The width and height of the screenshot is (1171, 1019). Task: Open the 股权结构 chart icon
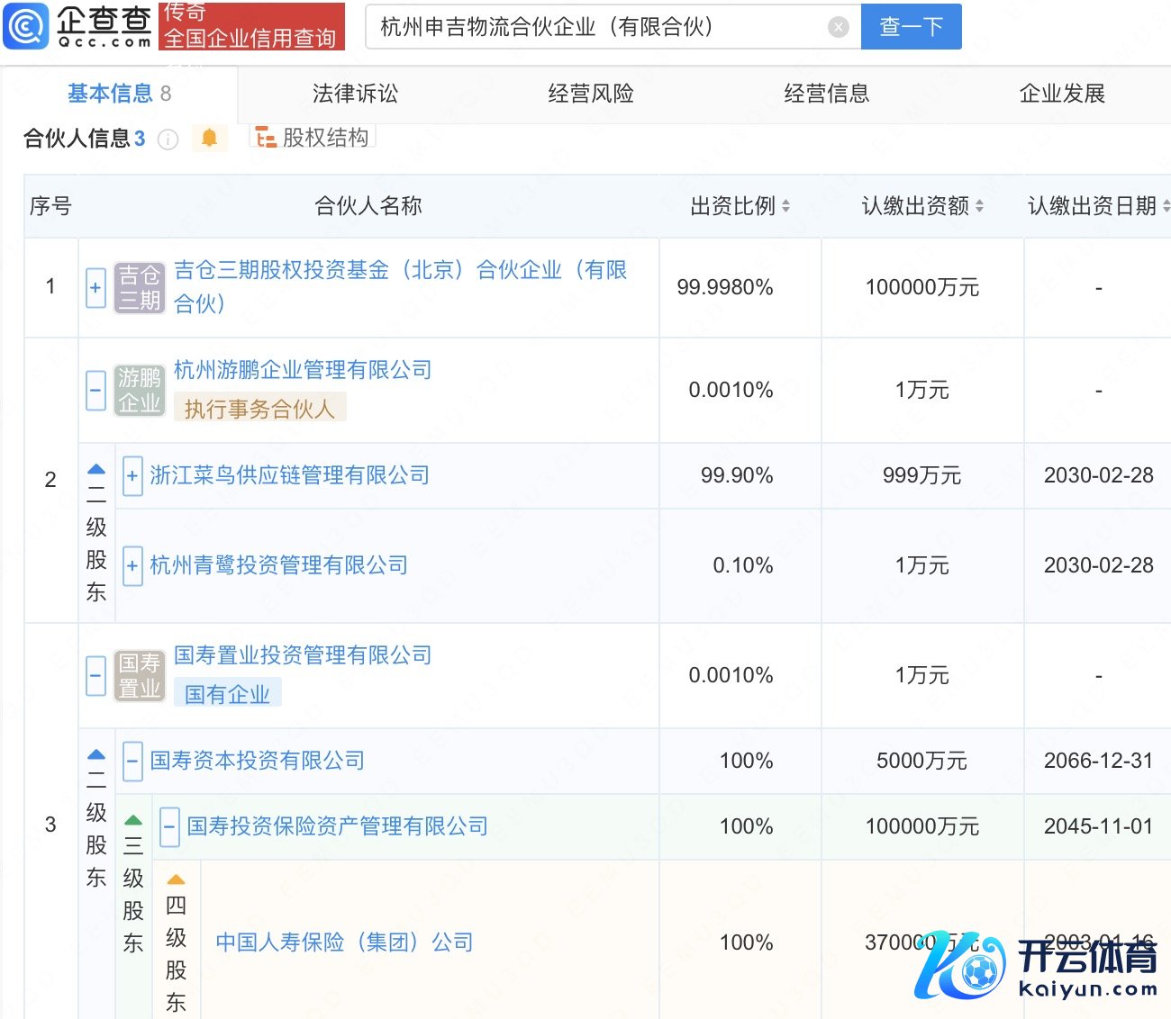tap(266, 138)
